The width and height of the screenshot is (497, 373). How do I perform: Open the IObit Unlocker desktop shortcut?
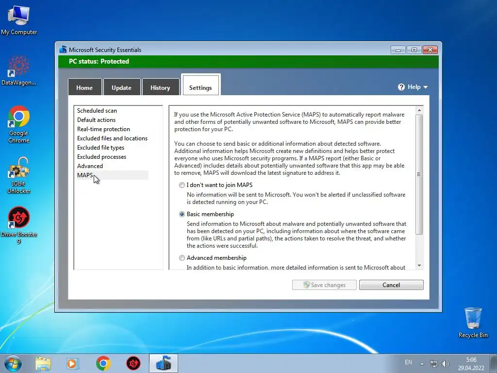point(19,175)
